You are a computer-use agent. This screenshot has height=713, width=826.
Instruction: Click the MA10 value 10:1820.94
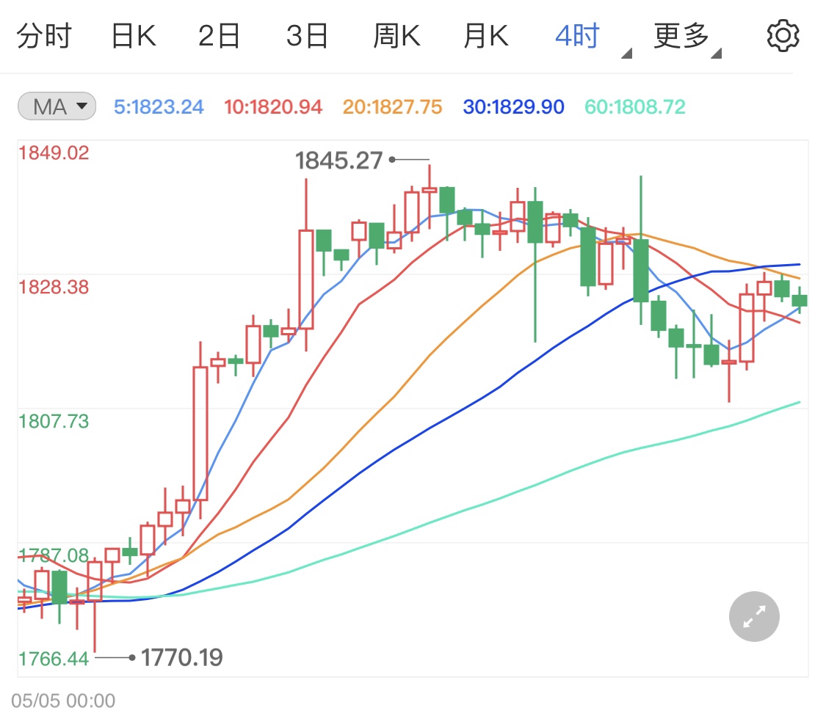pyautogui.click(x=273, y=107)
